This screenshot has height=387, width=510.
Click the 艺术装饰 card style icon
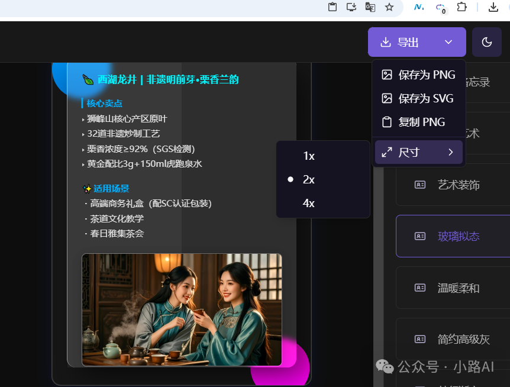(x=421, y=185)
